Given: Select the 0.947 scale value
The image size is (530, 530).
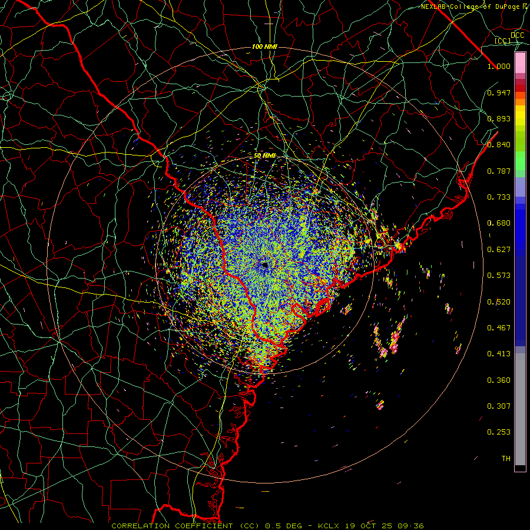Looking at the screenshot, I should (499, 92).
